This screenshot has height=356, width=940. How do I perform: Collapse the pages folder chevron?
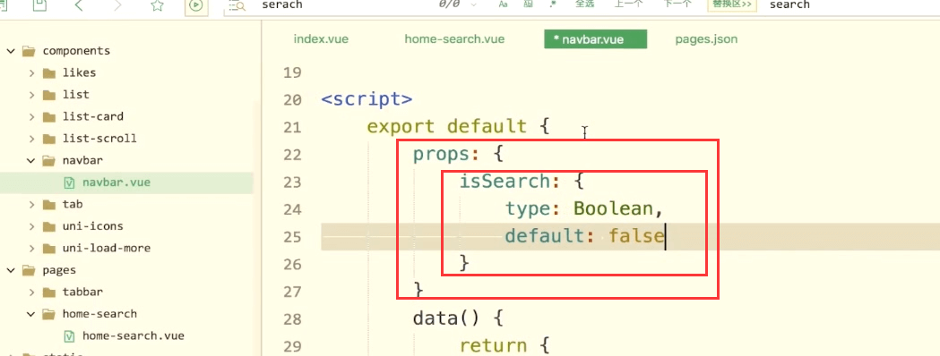coord(10,270)
